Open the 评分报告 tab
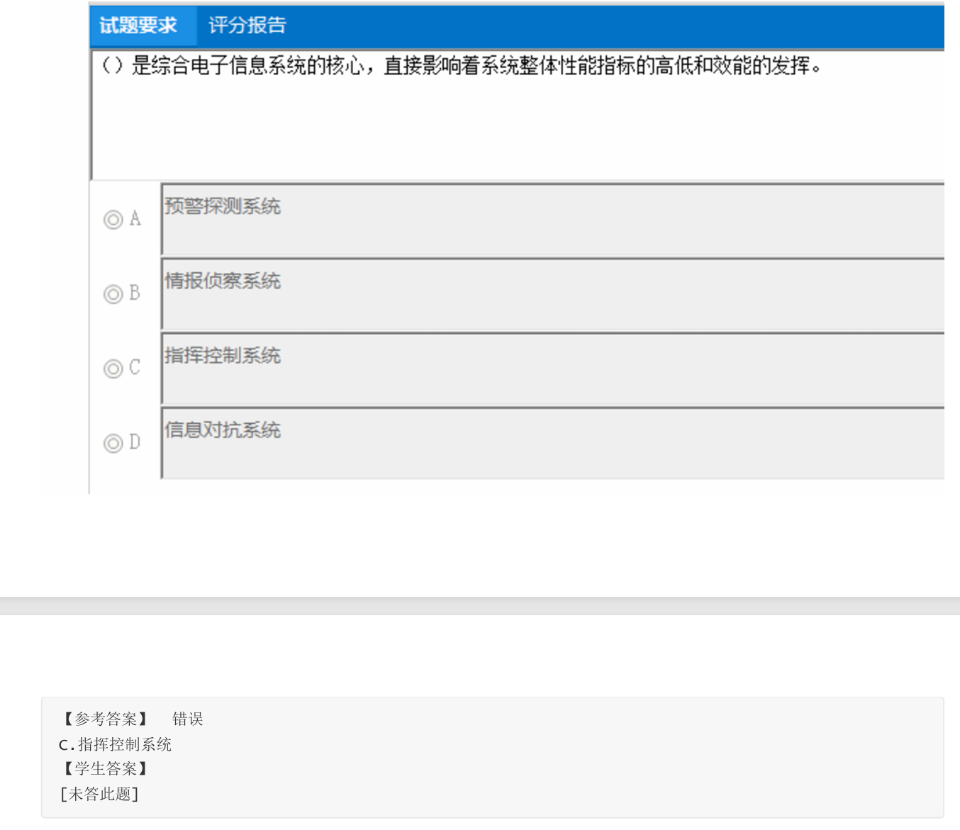This screenshot has height=830, width=960. point(247,26)
